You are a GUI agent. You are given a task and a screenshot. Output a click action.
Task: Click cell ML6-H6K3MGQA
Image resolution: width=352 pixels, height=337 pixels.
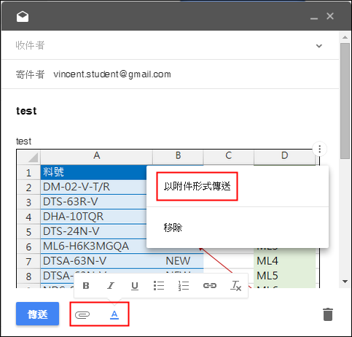93,246
